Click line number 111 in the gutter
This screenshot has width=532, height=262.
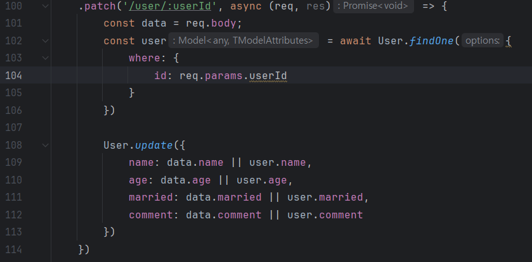pyautogui.click(x=14, y=197)
